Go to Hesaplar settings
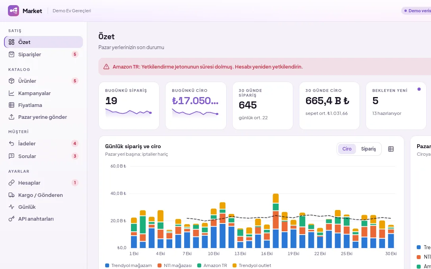Image resolution: width=431 pixels, height=269 pixels. 43,183
